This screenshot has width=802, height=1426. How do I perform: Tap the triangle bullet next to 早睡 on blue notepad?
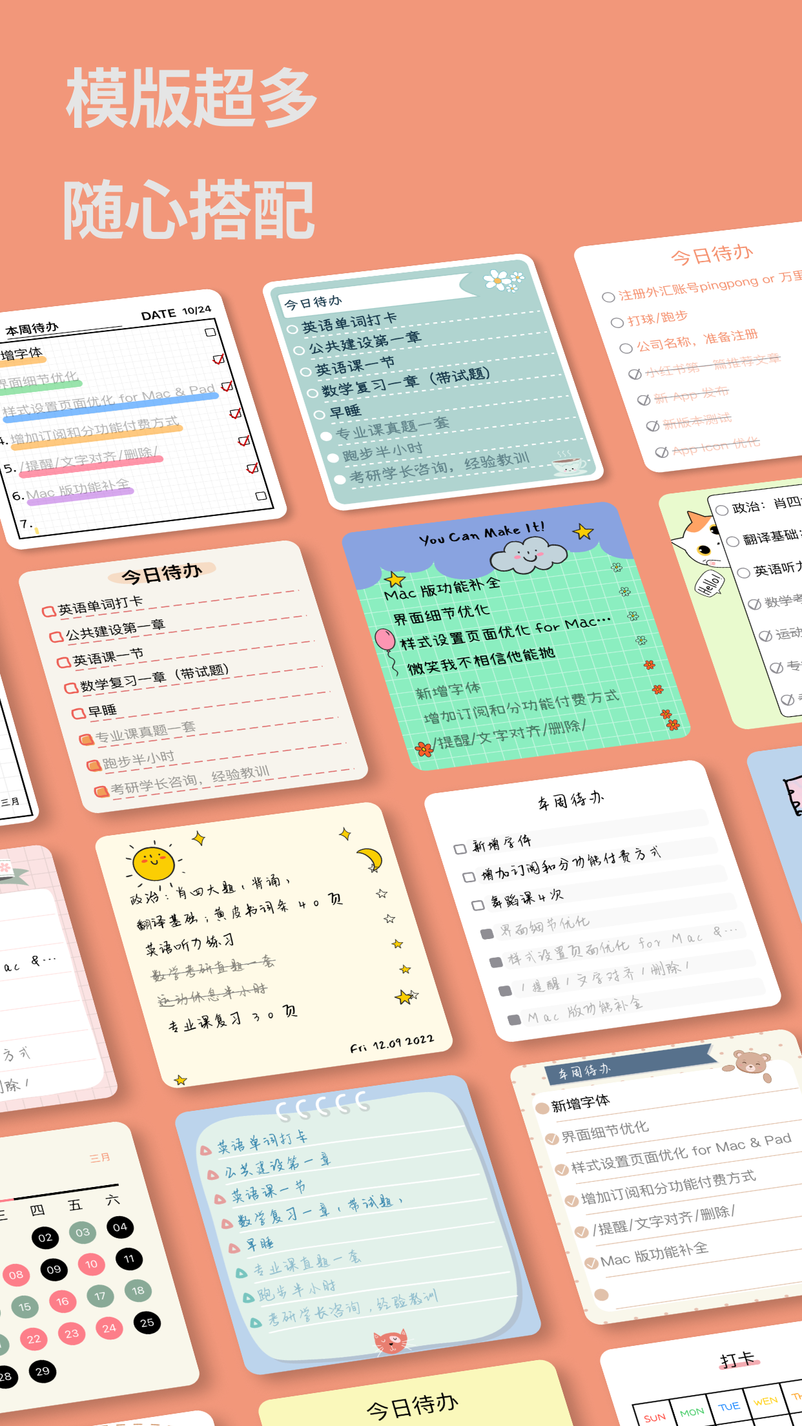[234, 1248]
